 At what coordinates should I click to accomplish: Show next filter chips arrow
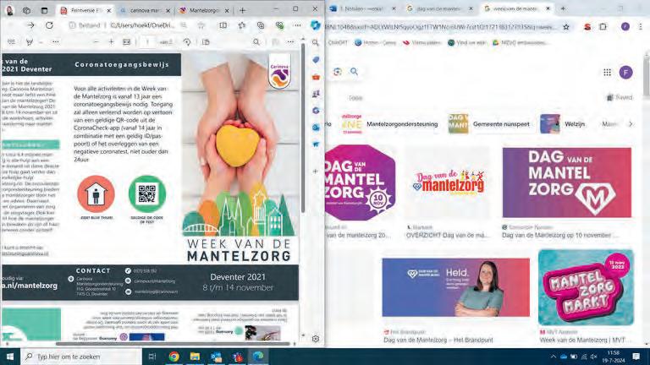tap(631, 123)
